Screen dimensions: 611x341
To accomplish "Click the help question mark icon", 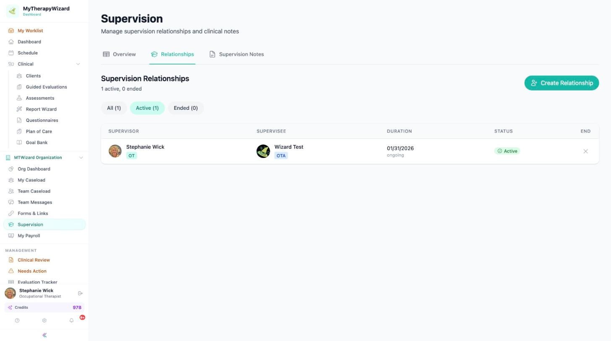I will click(17, 320).
